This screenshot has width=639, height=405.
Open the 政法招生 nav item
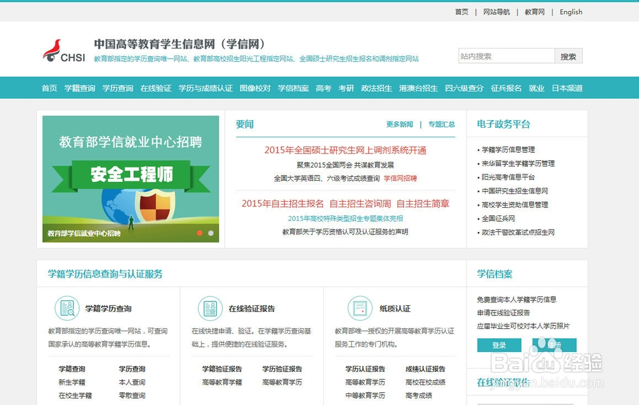click(x=376, y=88)
